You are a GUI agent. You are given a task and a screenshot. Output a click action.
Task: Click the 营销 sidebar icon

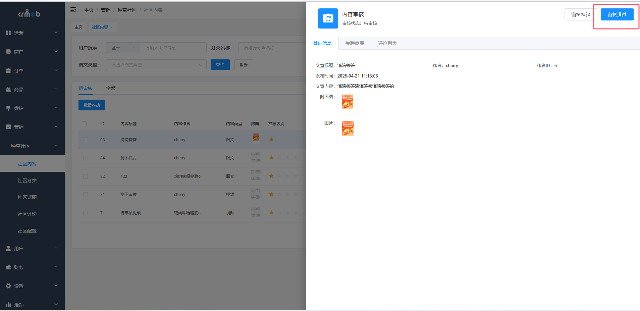(x=8, y=127)
